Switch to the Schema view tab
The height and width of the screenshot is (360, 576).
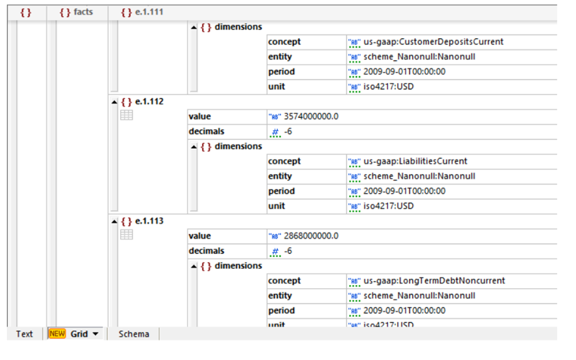click(134, 334)
